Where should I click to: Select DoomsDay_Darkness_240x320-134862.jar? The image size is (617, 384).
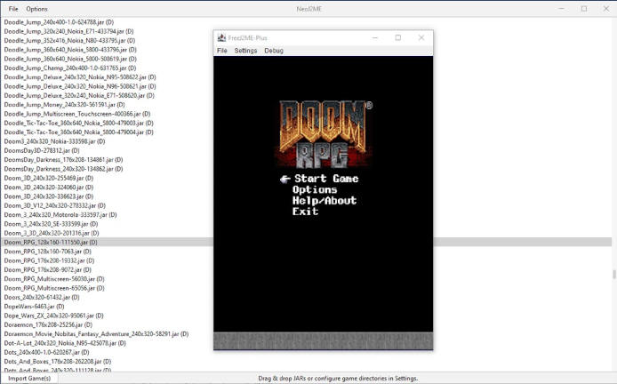63,169
